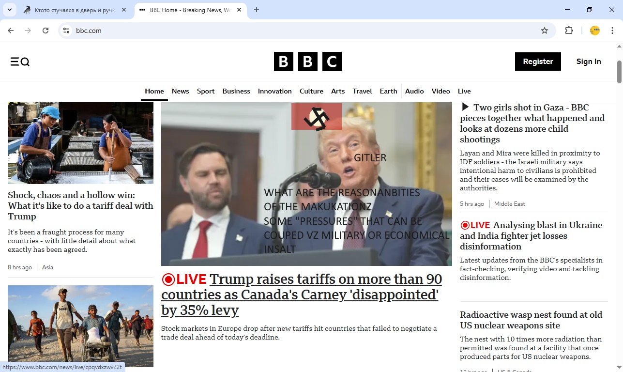The height and width of the screenshot is (372, 623).
Task: Open the Video section
Action: coord(441,91)
